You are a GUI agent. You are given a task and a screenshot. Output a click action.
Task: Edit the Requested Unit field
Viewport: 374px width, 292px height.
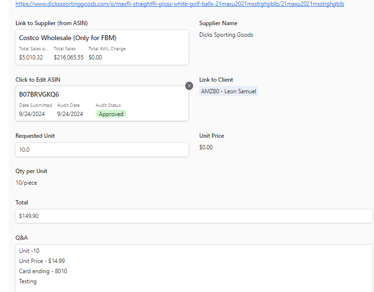pos(102,149)
